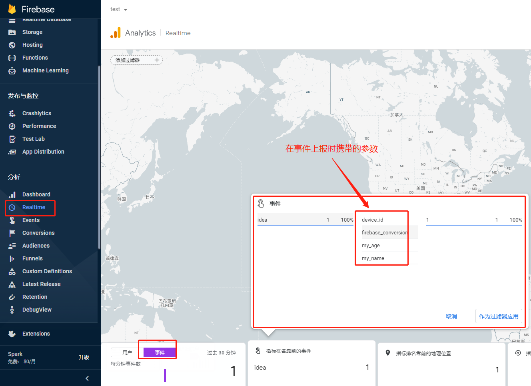This screenshot has height=386, width=531.
Task: Open Latest Release in the sidebar
Action: pyautogui.click(x=42, y=284)
